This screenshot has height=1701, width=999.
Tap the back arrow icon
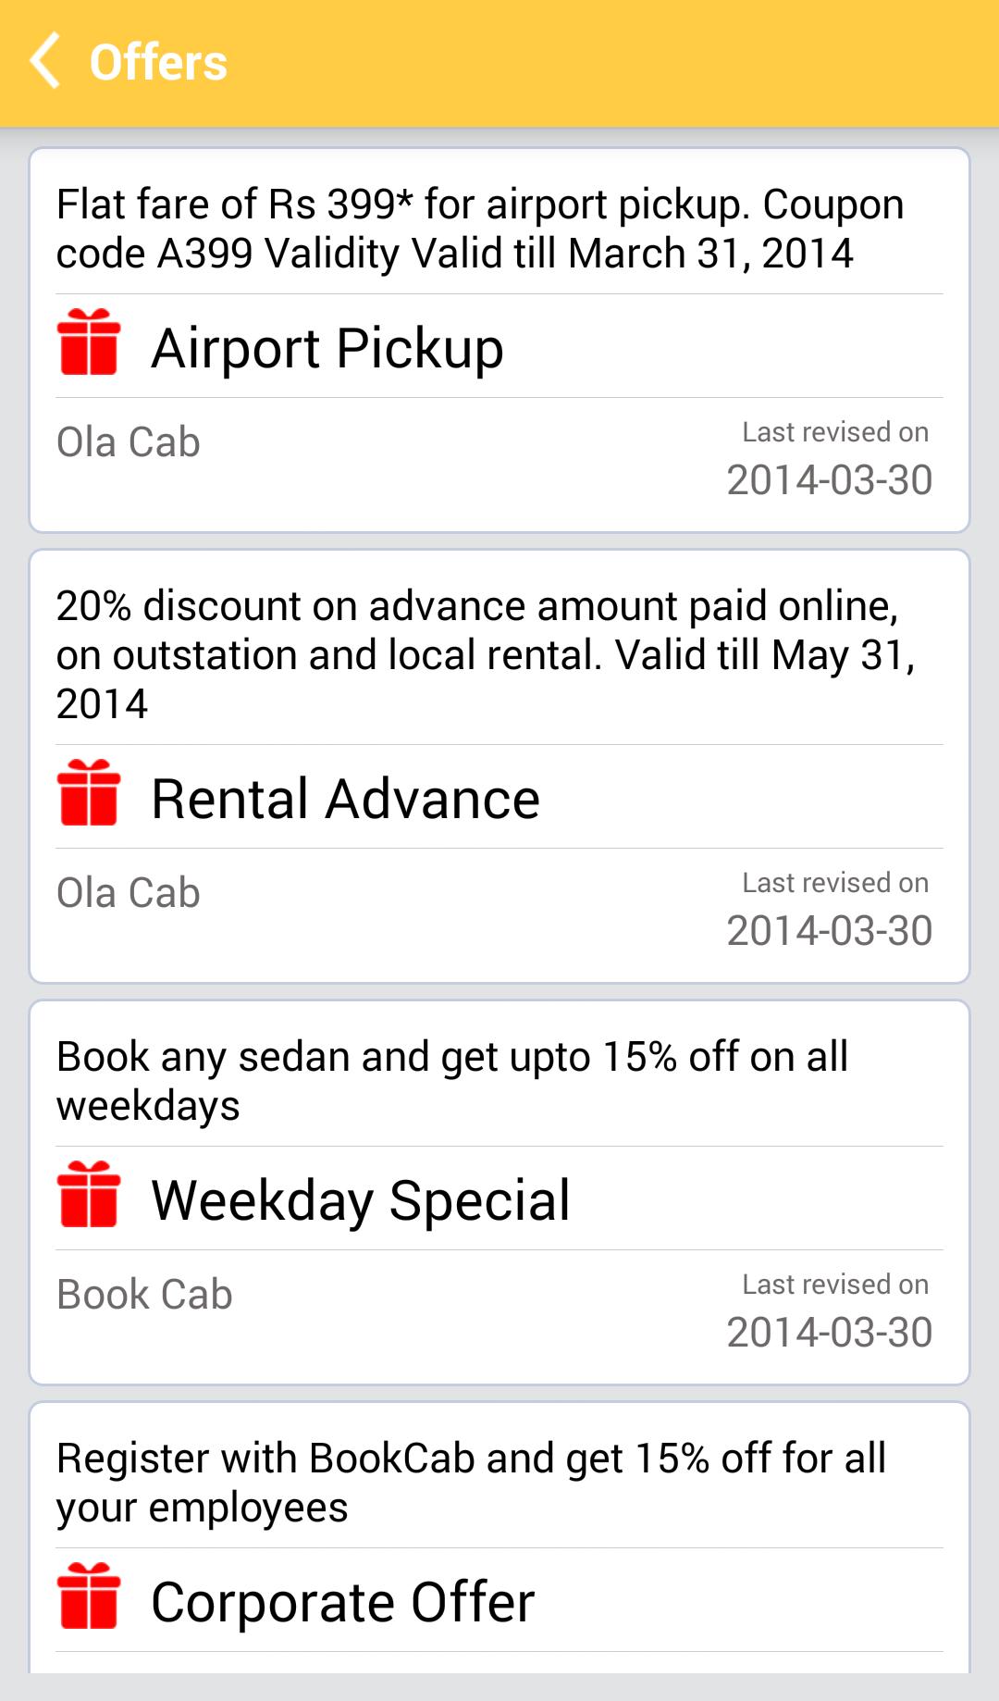[x=45, y=61]
